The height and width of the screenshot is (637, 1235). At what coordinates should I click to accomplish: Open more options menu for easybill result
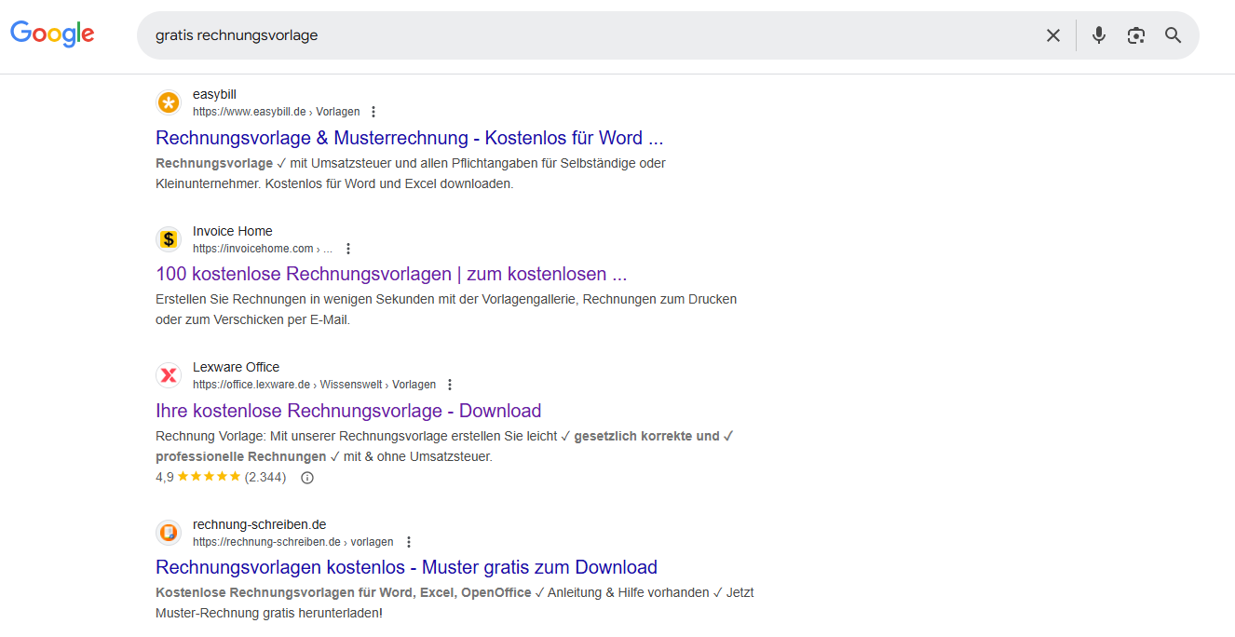point(373,112)
